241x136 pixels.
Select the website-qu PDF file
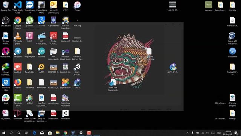[x=53, y=99]
